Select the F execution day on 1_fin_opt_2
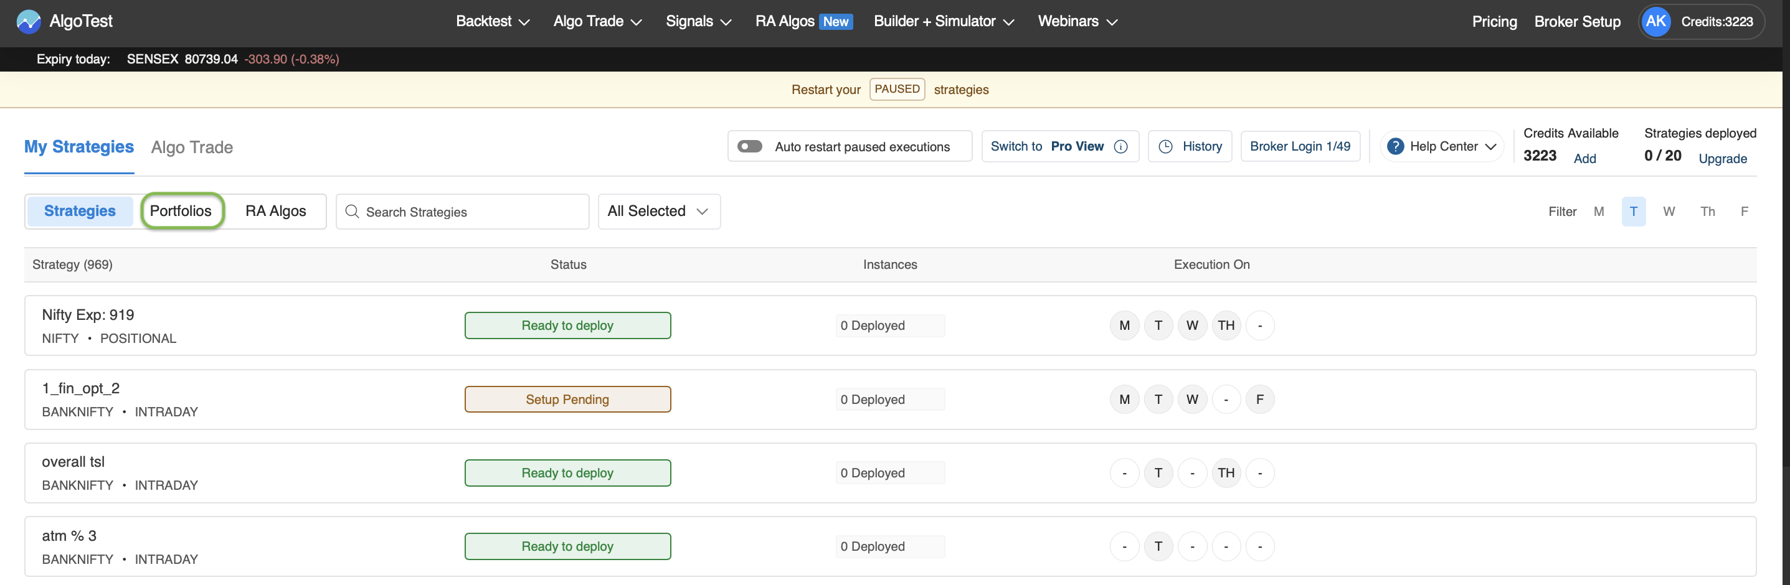This screenshot has height=585, width=1790. 1260,399
